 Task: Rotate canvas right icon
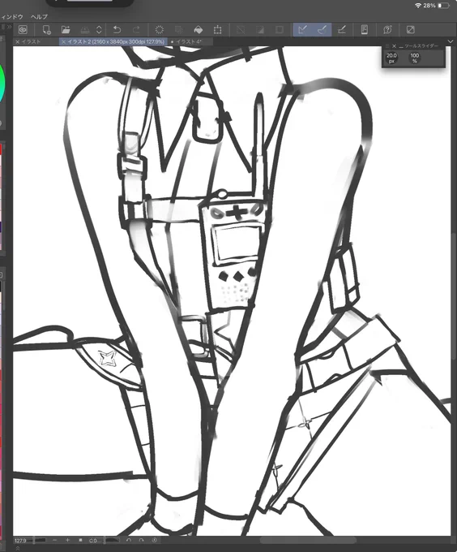click(141, 540)
